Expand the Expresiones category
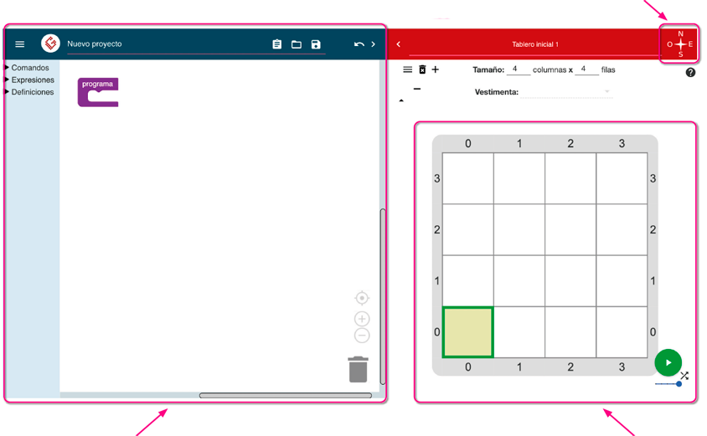The image size is (707, 436). pos(32,80)
